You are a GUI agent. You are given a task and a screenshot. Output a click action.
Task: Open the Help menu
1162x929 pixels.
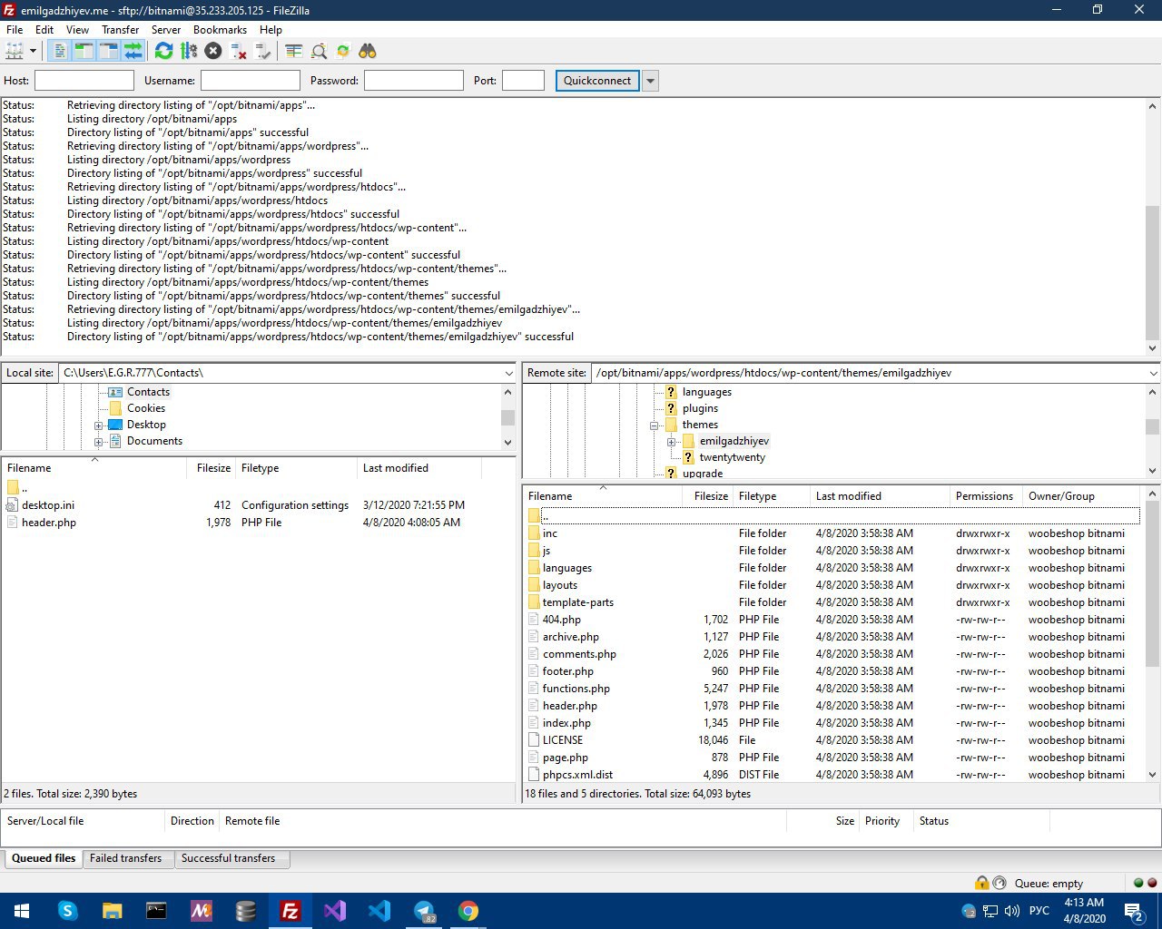tap(271, 30)
